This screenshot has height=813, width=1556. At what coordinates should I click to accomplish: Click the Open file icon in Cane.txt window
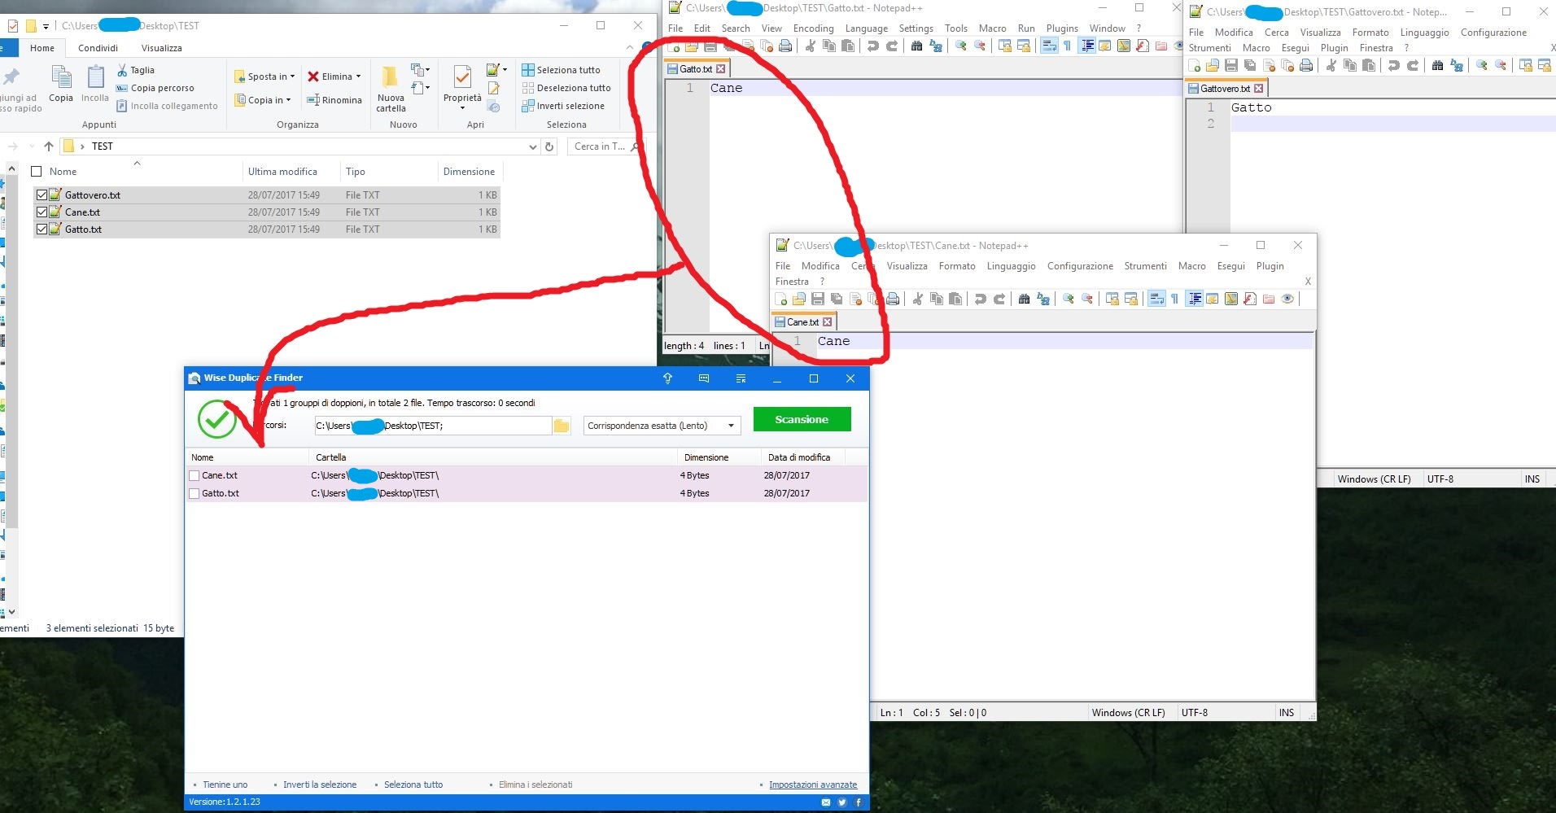(799, 299)
